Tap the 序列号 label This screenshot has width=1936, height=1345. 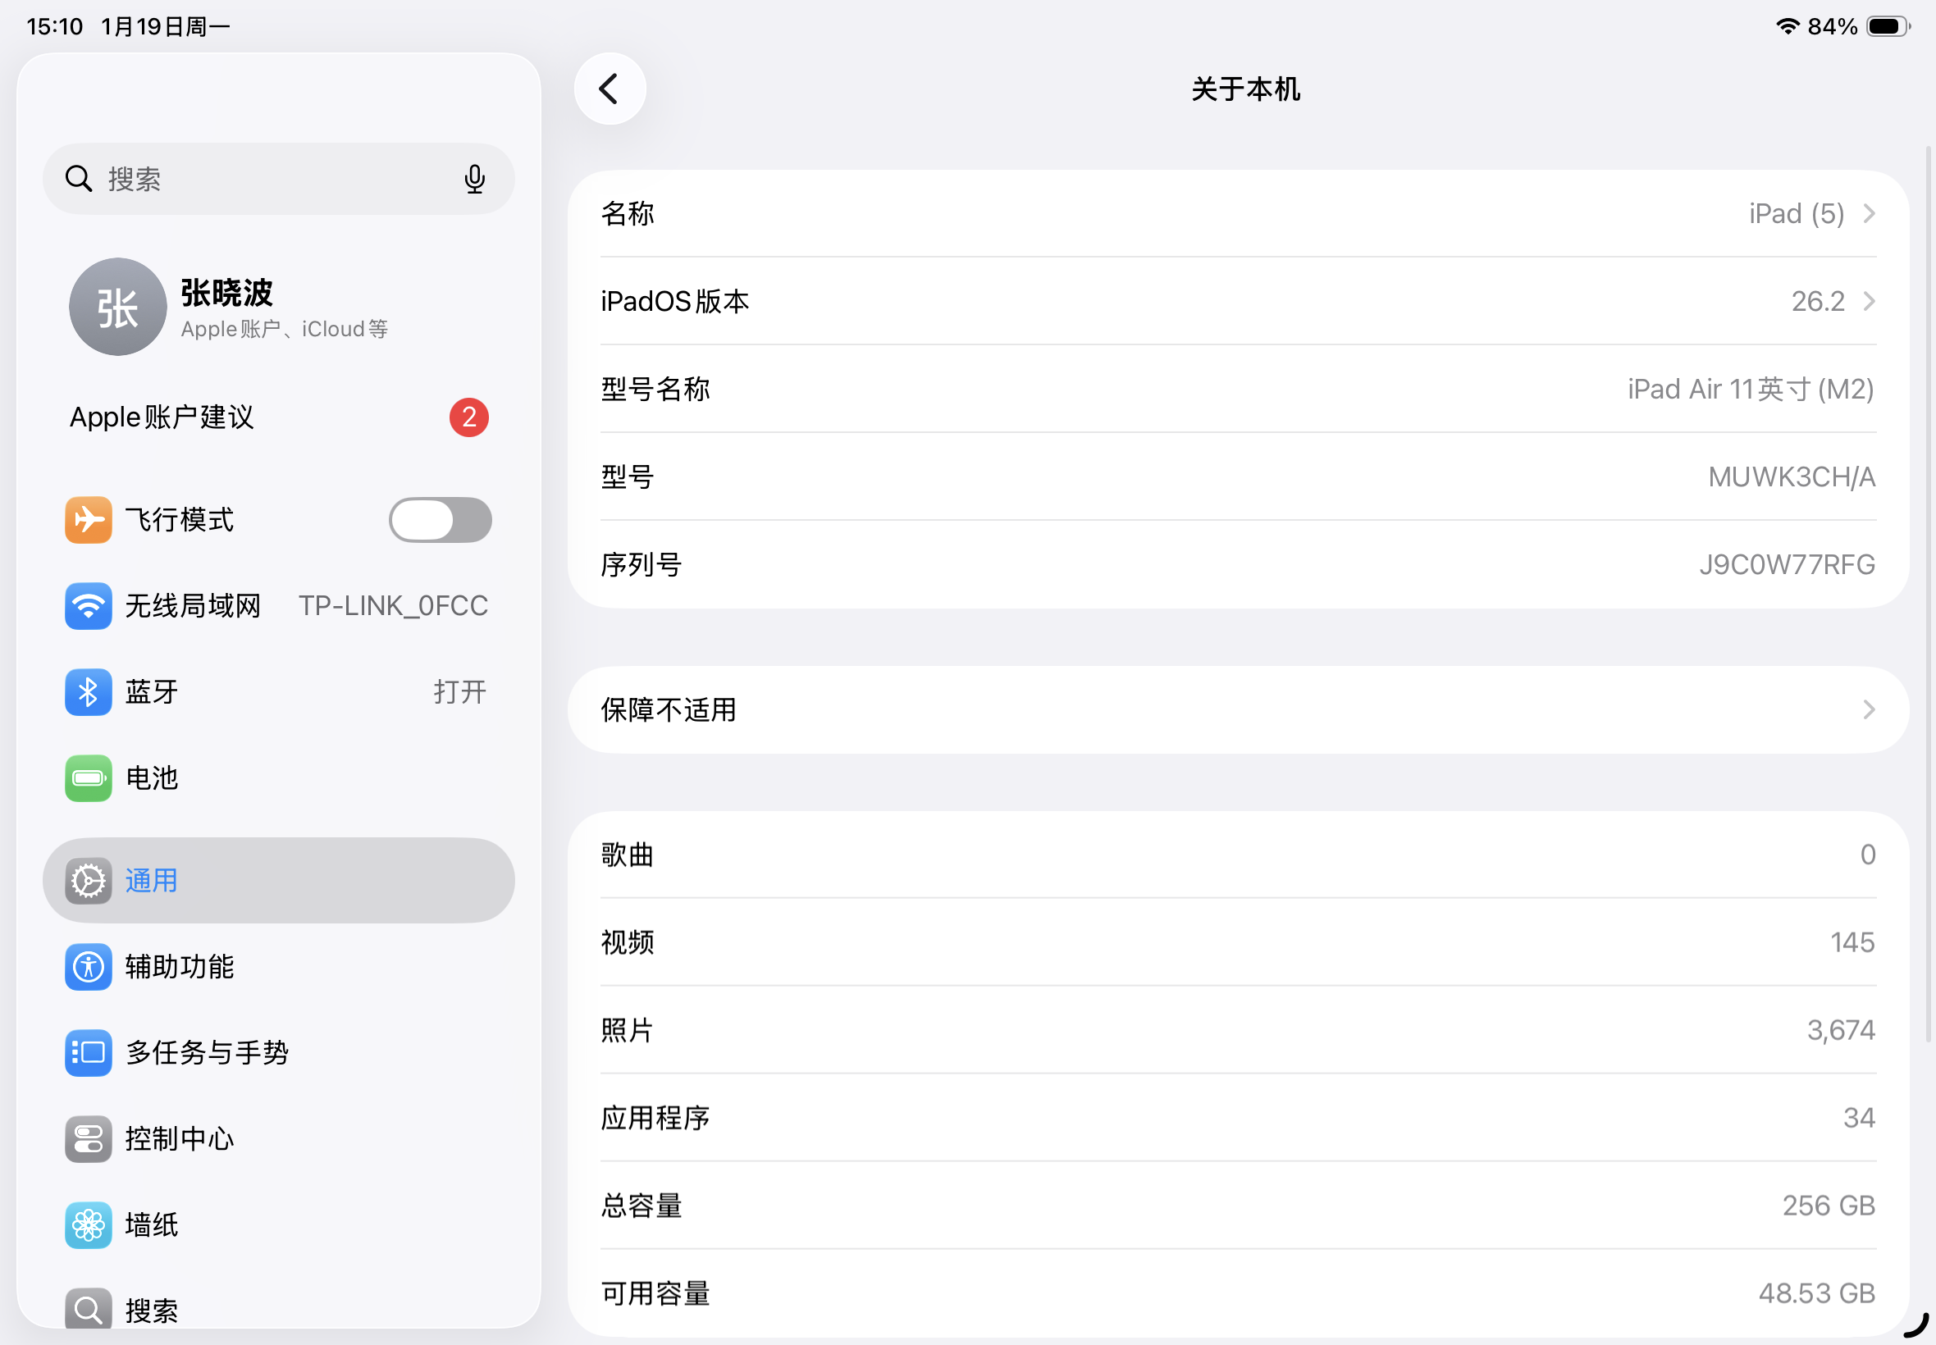coord(642,564)
